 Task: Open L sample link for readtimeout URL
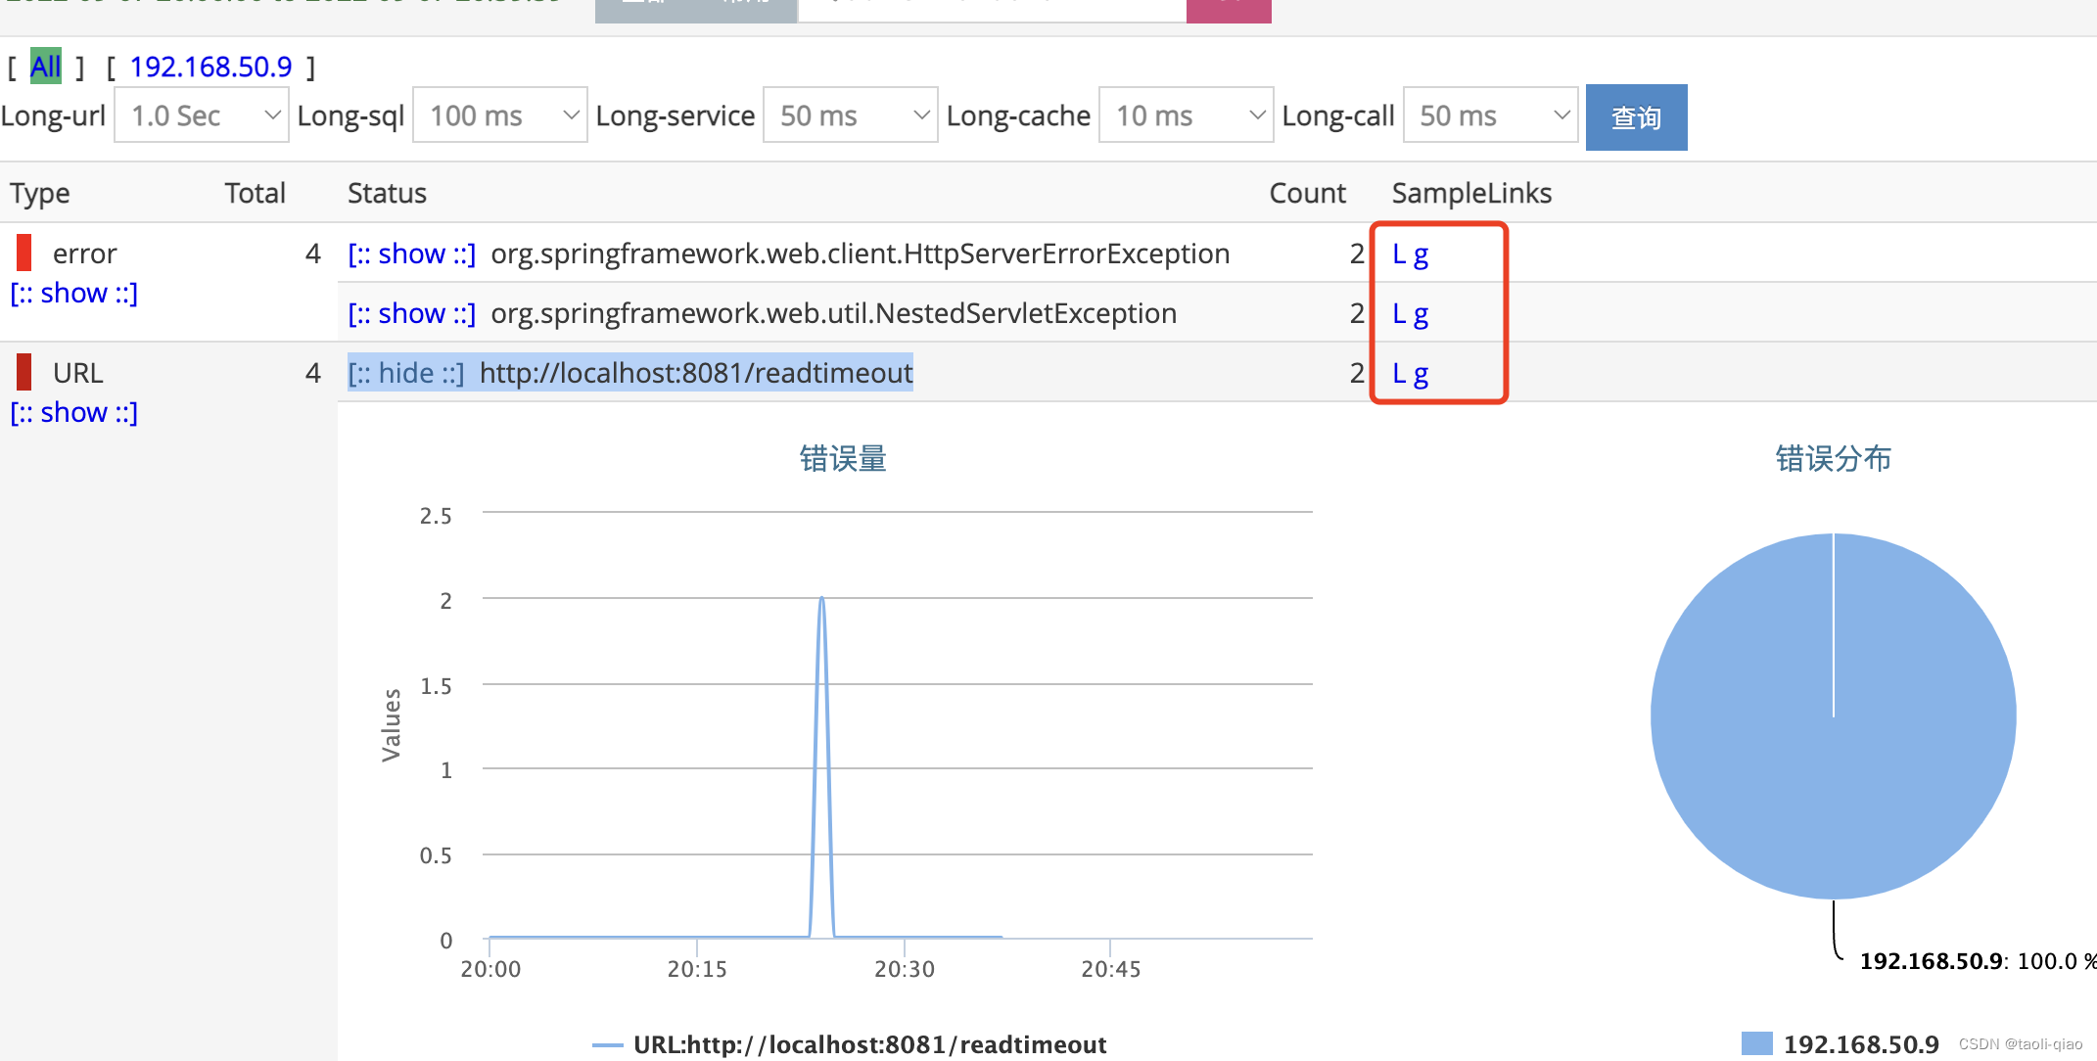[1399, 374]
